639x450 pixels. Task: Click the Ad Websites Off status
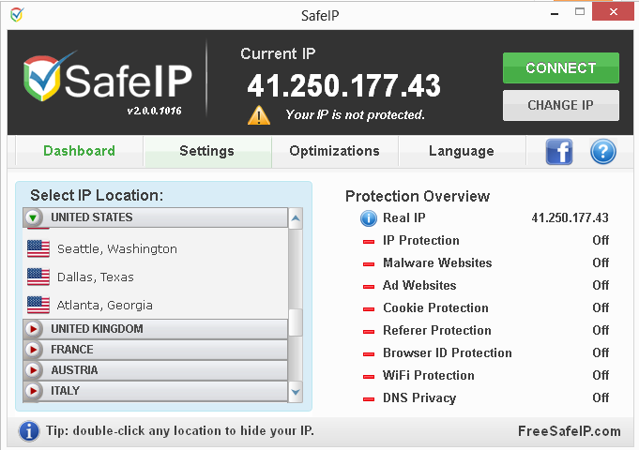tap(601, 285)
